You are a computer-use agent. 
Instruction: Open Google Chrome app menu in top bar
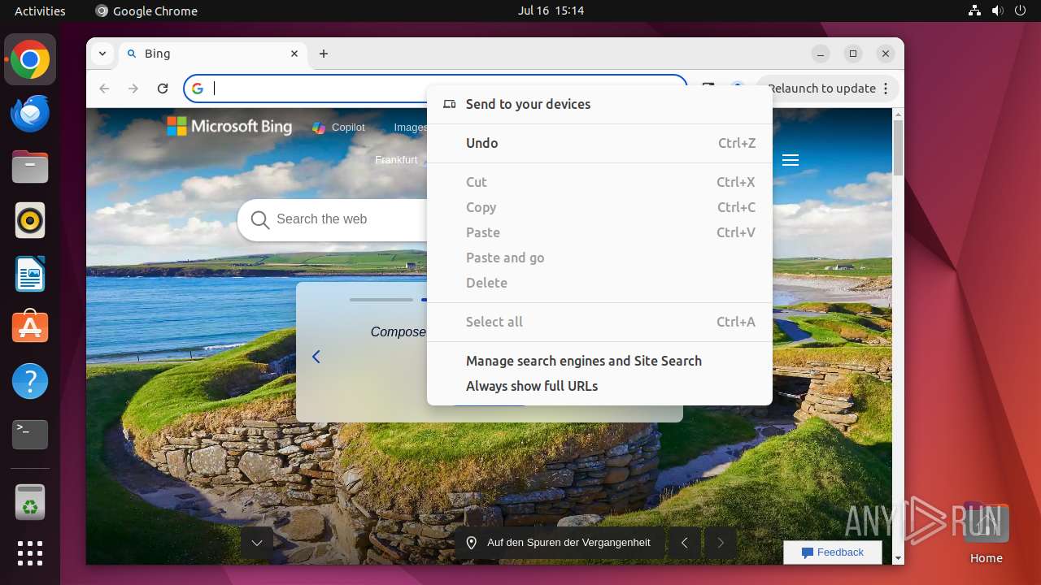click(x=146, y=11)
